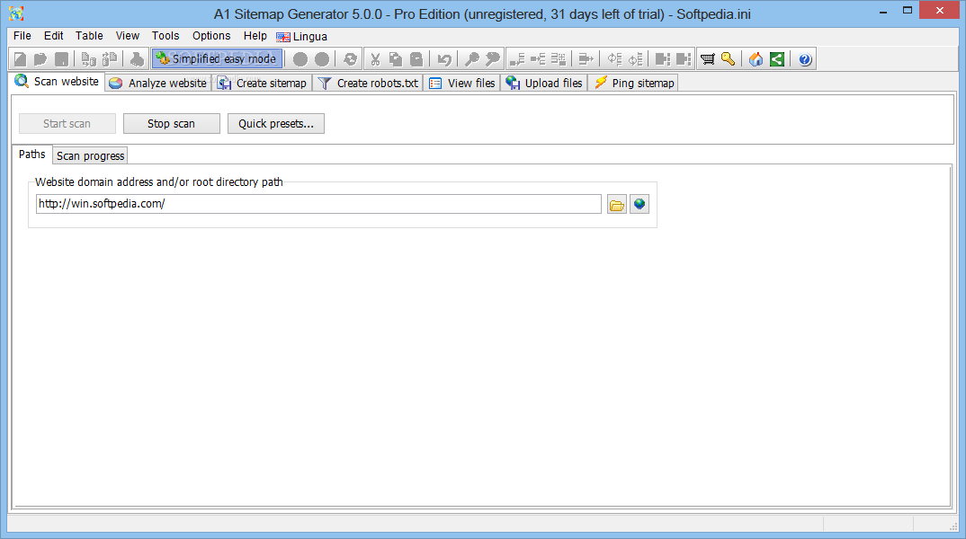Click the globe icon beside the address field

click(640, 204)
